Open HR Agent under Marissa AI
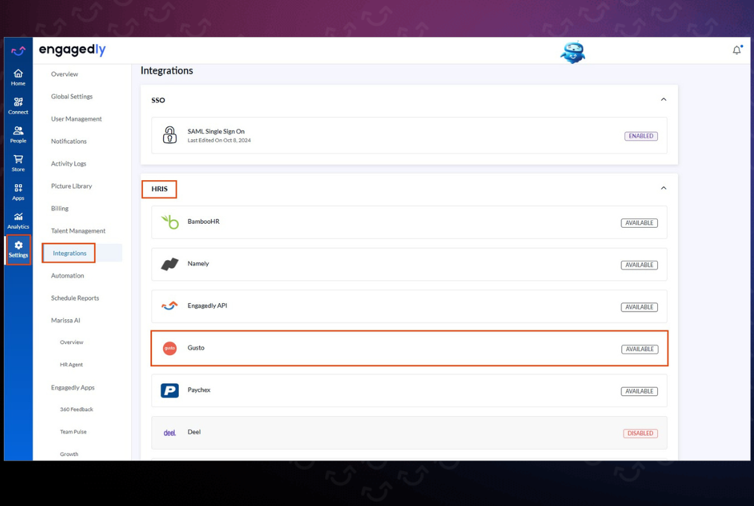Screen dimensions: 754x506 (71, 365)
